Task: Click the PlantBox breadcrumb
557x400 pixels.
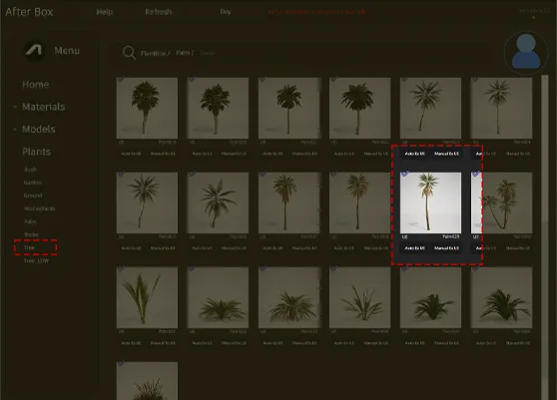Action: coord(155,53)
